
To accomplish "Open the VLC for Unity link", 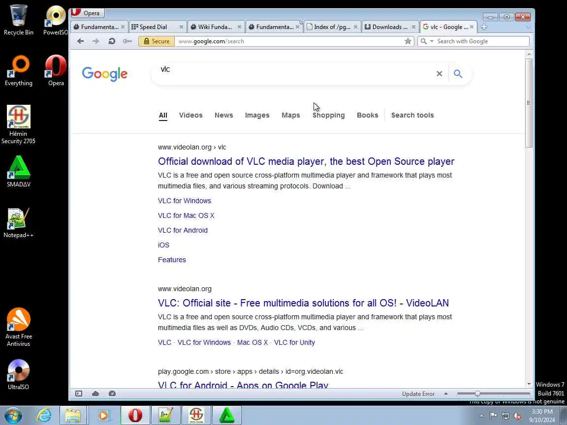I will coord(294,342).
